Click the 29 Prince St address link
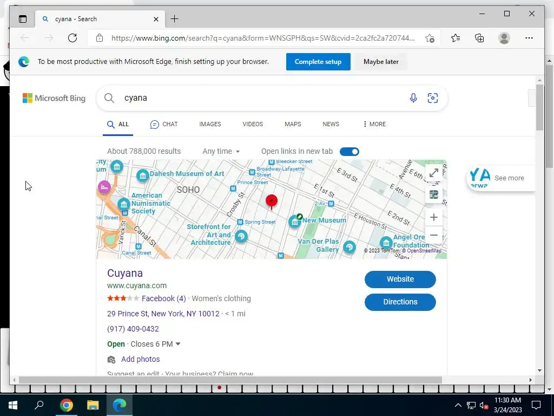The width and height of the screenshot is (554, 416). (x=163, y=314)
